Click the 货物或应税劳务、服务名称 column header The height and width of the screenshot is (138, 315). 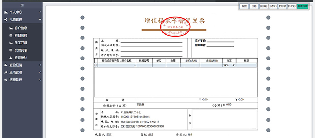point(117,61)
